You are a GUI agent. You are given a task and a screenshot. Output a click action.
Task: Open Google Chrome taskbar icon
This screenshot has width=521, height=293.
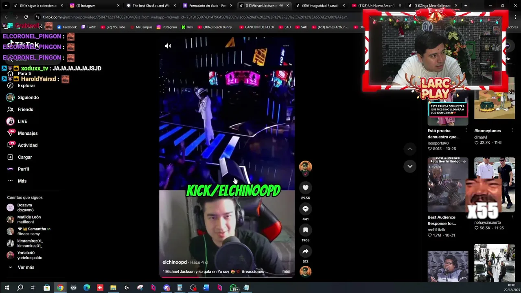point(60,288)
